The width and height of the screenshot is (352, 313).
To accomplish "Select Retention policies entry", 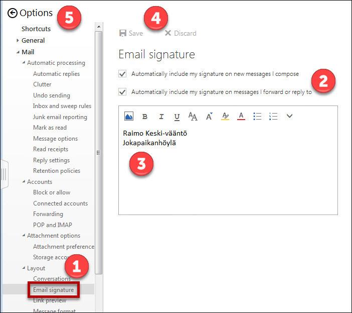I will coord(57,171).
